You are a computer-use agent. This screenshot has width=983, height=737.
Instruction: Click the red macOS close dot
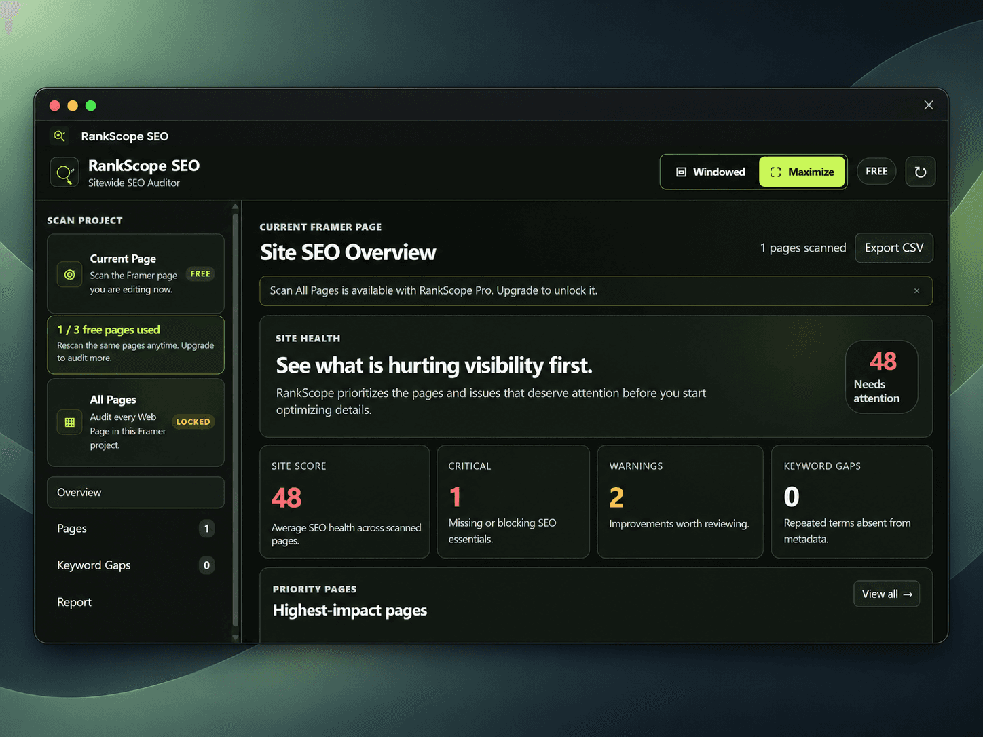55,105
